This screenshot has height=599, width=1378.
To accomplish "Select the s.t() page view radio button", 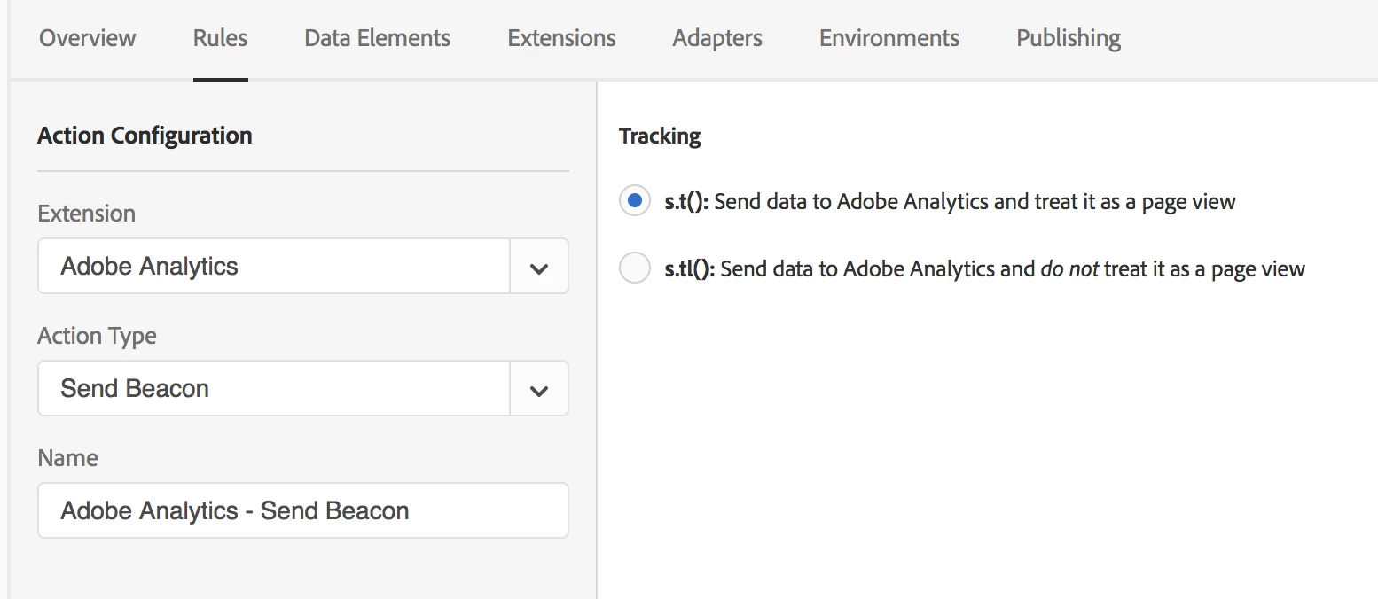I will point(635,201).
